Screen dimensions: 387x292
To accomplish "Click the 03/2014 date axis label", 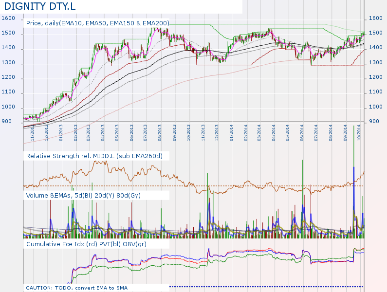I will (x=259, y=133).
